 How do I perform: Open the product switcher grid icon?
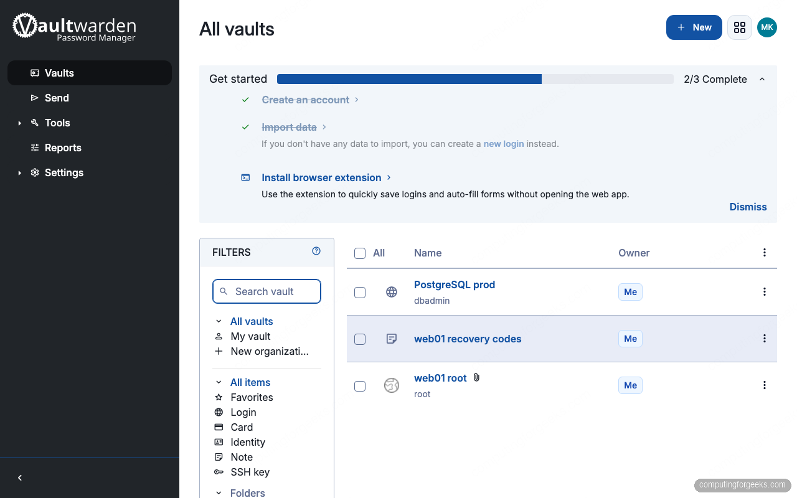point(740,27)
